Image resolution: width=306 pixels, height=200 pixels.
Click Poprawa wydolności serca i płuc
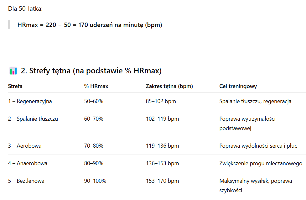[x=258, y=146]
